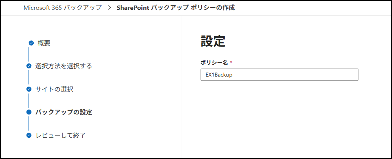Click the connector line between 概要 and 選択方法を選択する
The width and height of the screenshot is (392, 159).
(29, 54)
